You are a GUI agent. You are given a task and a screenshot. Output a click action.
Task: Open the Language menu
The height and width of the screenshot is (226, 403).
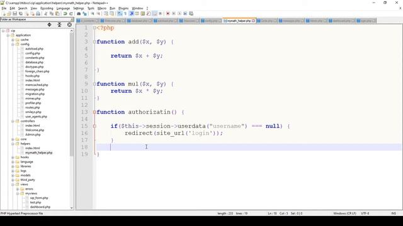(x=63, y=8)
